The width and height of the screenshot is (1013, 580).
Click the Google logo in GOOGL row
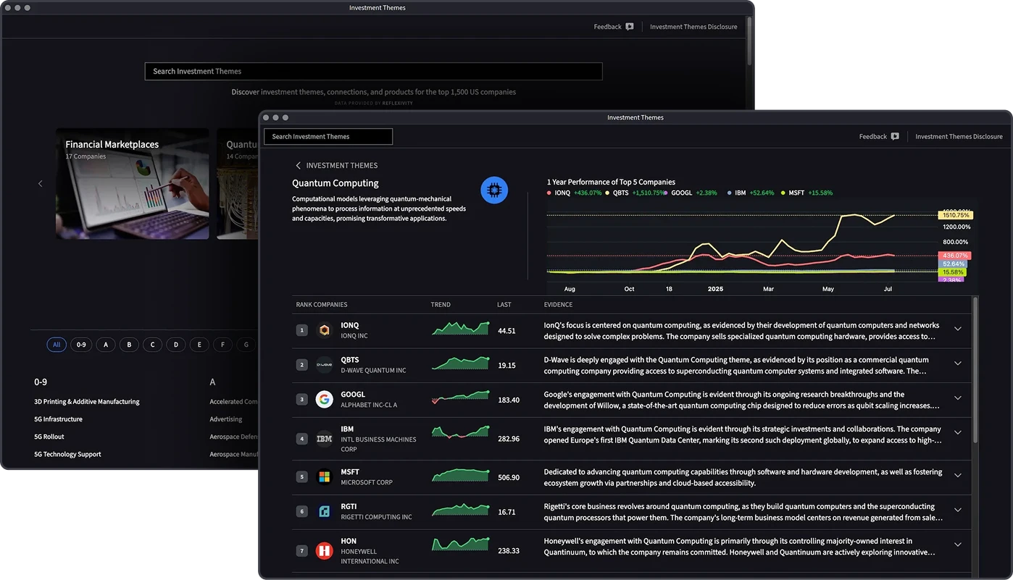[x=325, y=400]
